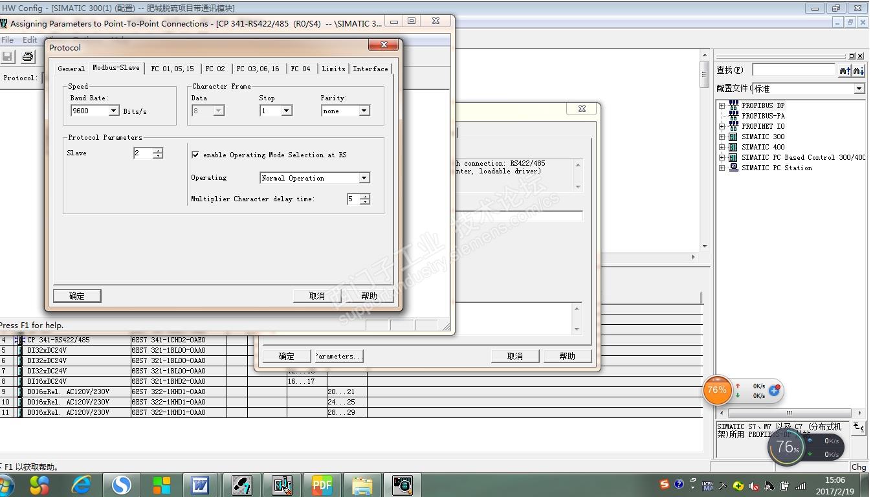
Task: Select the SIMATIC PC Station computer icon
Action: [x=733, y=168]
